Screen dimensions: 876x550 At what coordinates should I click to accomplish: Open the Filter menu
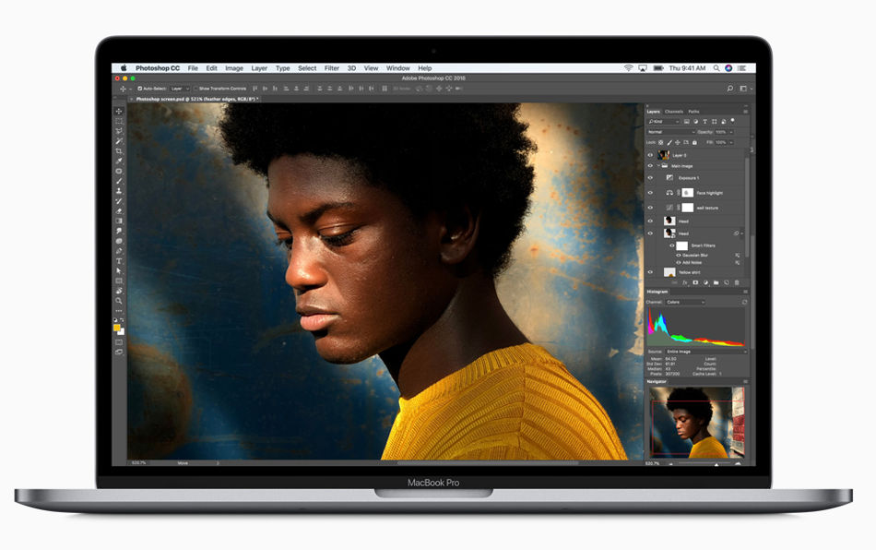coord(332,68)
